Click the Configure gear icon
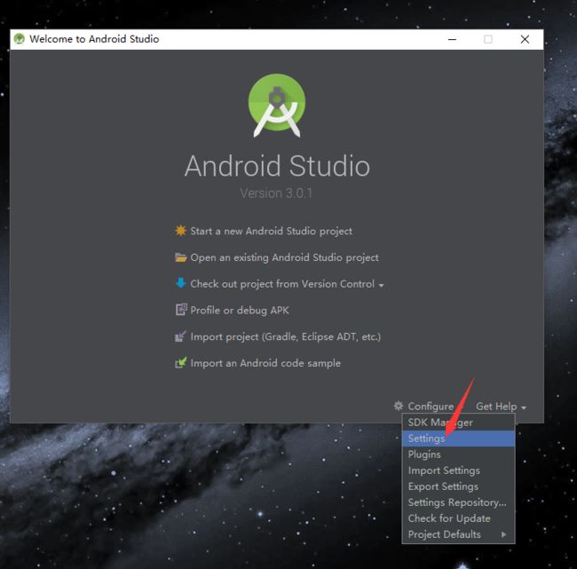577x569 pixels. pyautogui.click(x=399, y=406)
